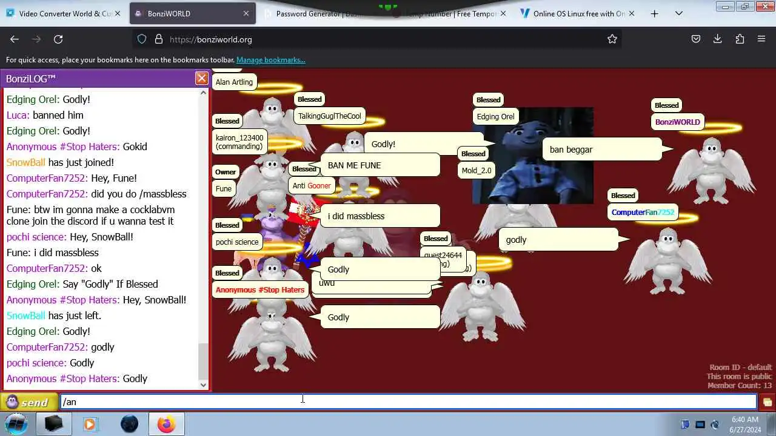Click the icon right of the chat input

767,402
